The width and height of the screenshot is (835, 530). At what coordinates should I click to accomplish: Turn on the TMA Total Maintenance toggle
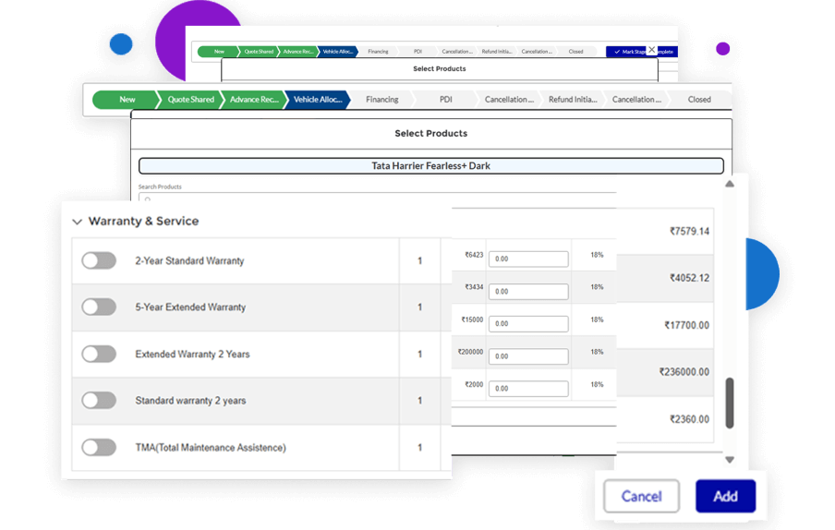99,448
